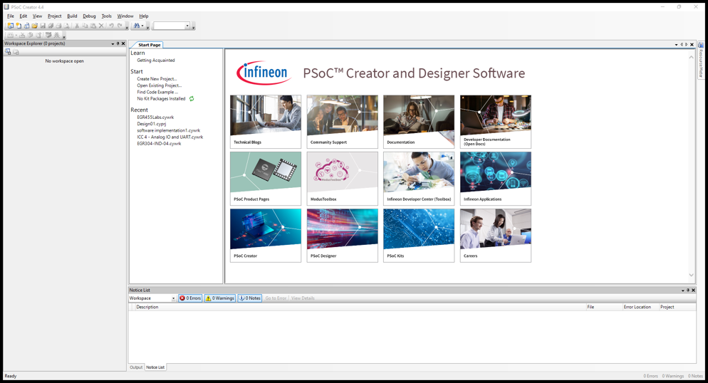Open the Getting Acquainted link
The image size is (708, 383).
point(156,60)
